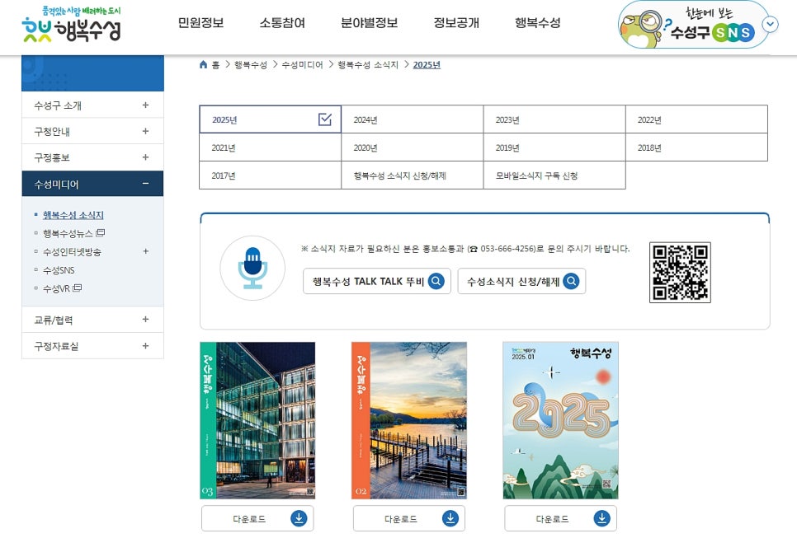Click 수성미디어 in the breadcrumb
Image resolution: width=797 pixels, height=538 pixels.
coord(302,65)
